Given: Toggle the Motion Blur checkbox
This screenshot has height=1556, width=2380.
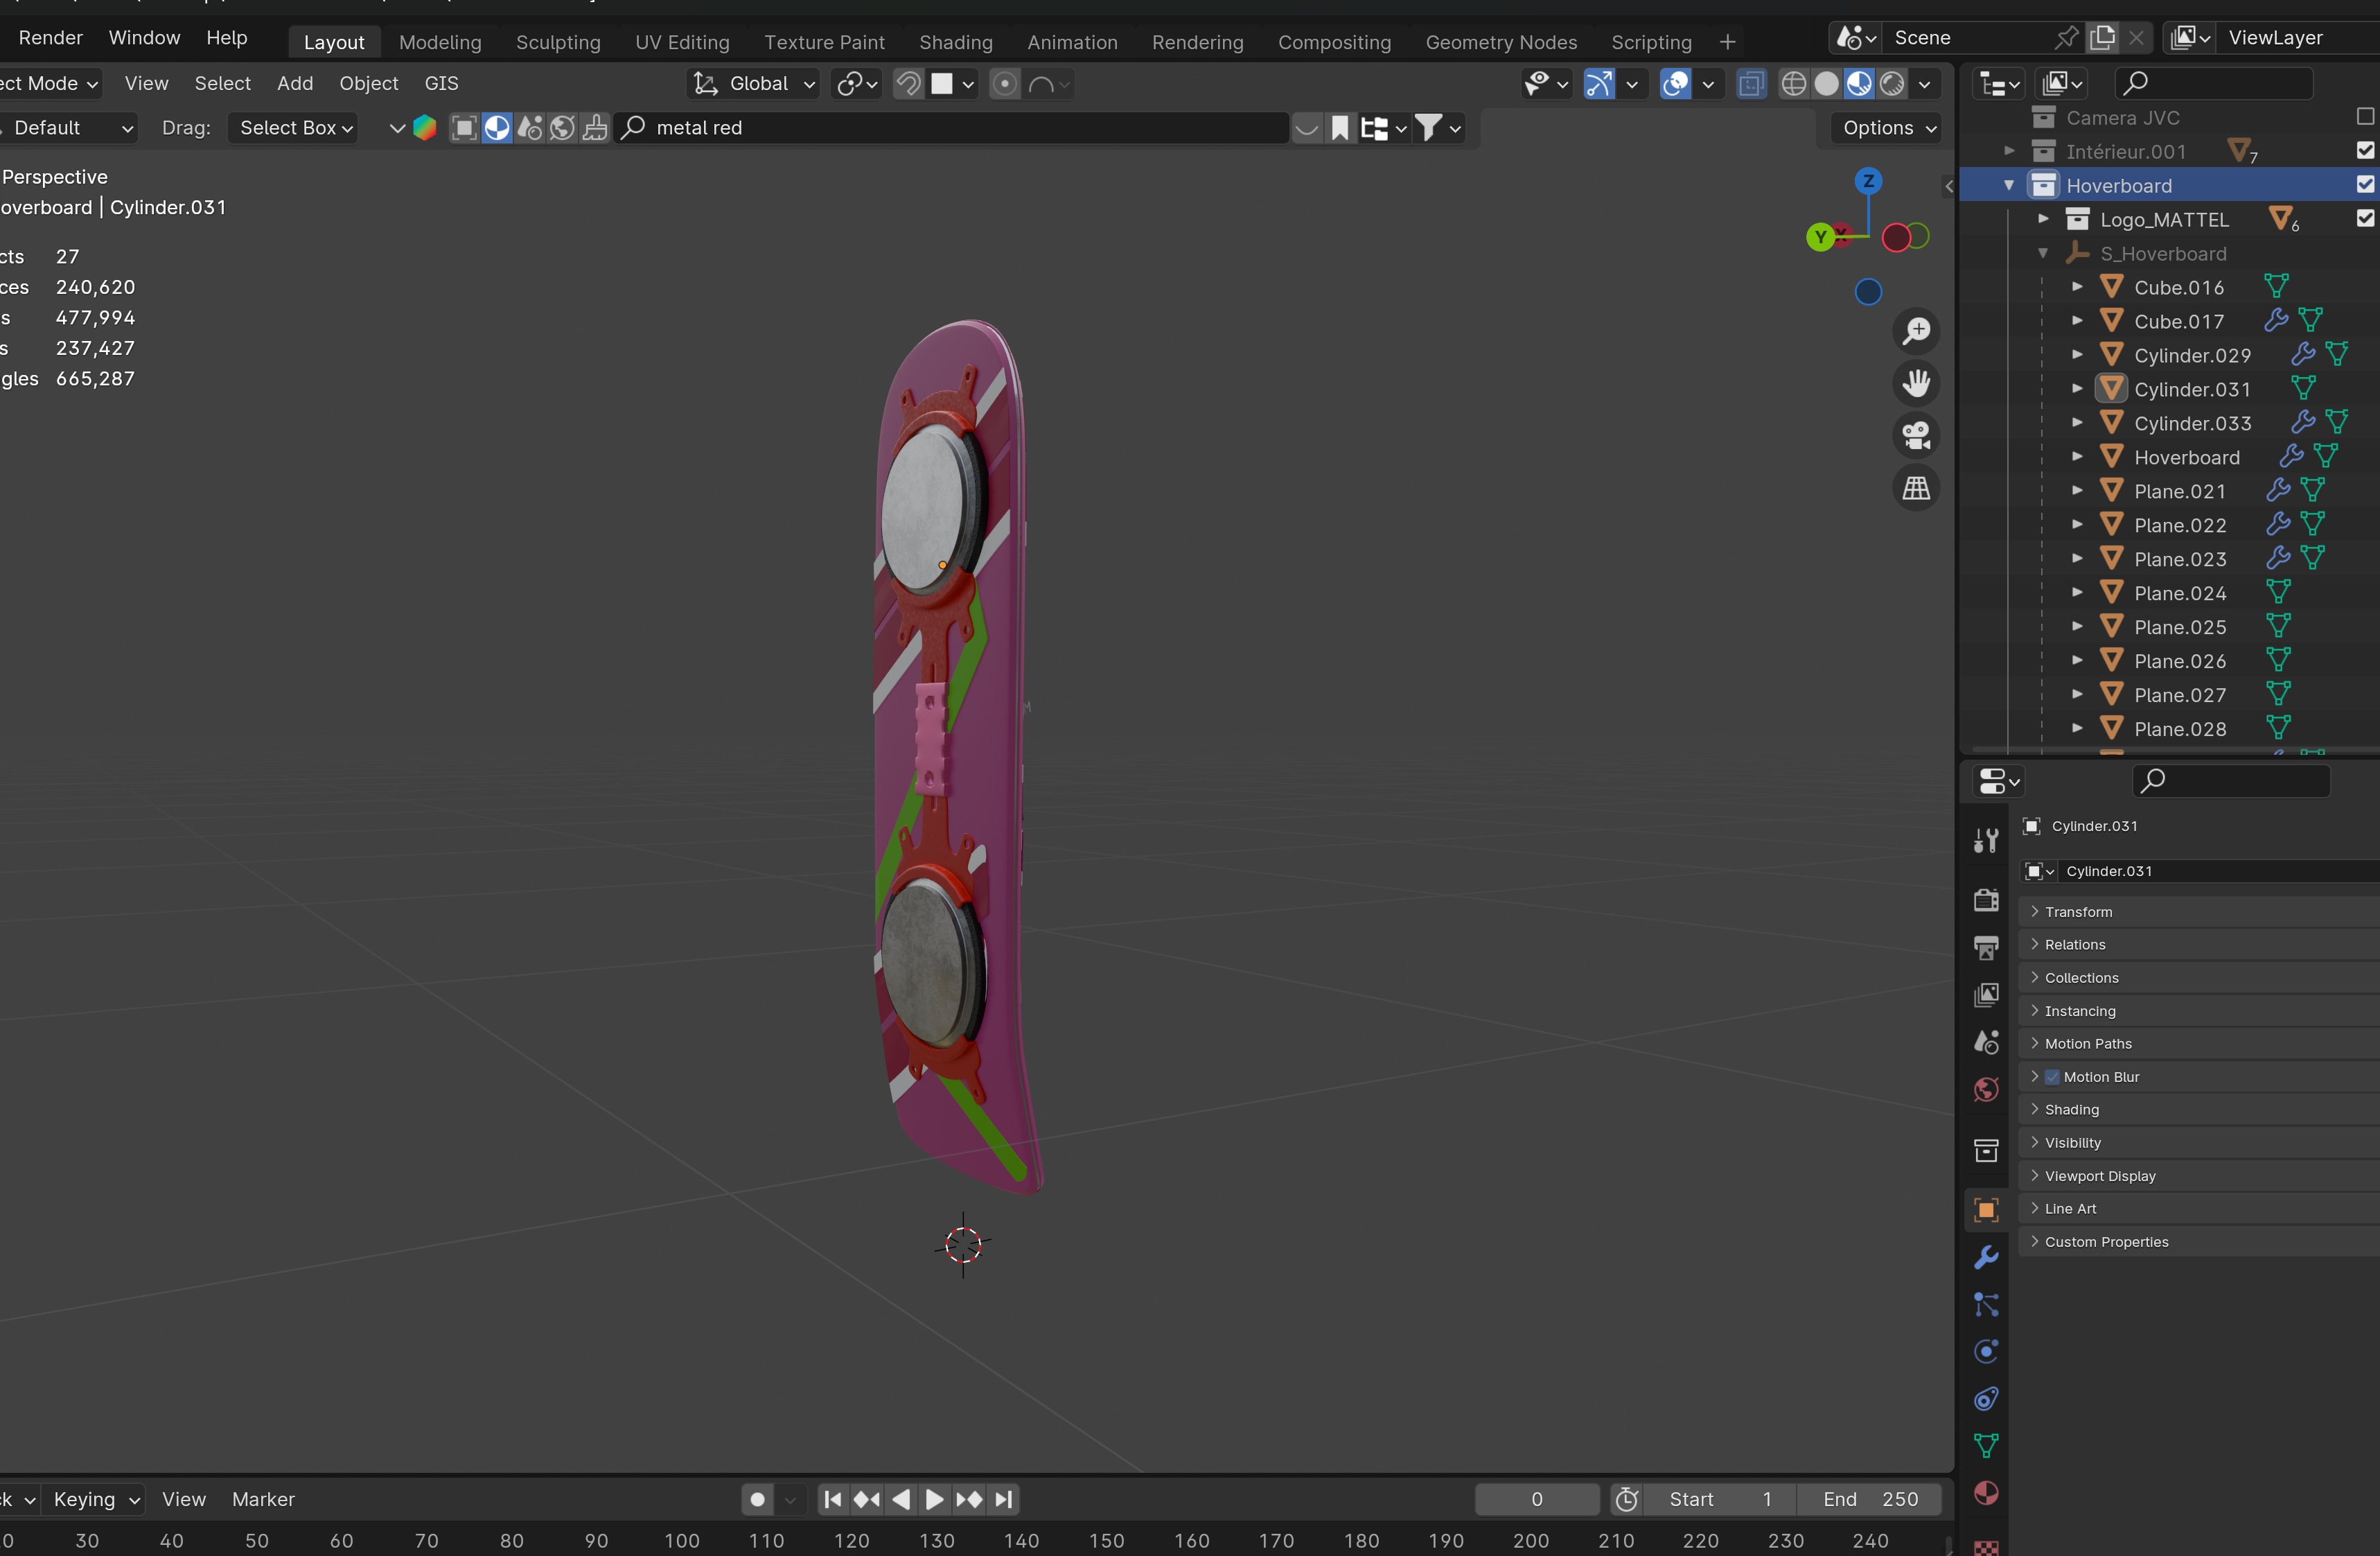Looking at the screenshot, I should point(2053,1076).
